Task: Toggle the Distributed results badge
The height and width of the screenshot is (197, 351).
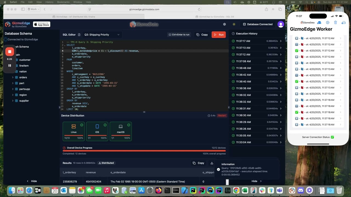Action: coord(106,163)
